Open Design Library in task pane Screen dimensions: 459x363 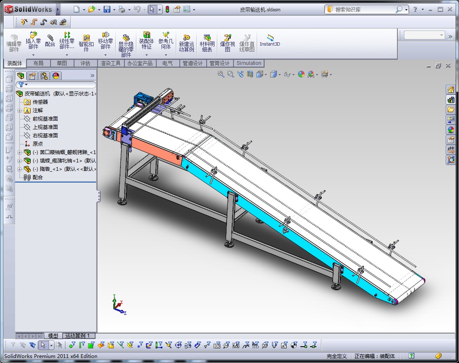[x=451, y=100]
